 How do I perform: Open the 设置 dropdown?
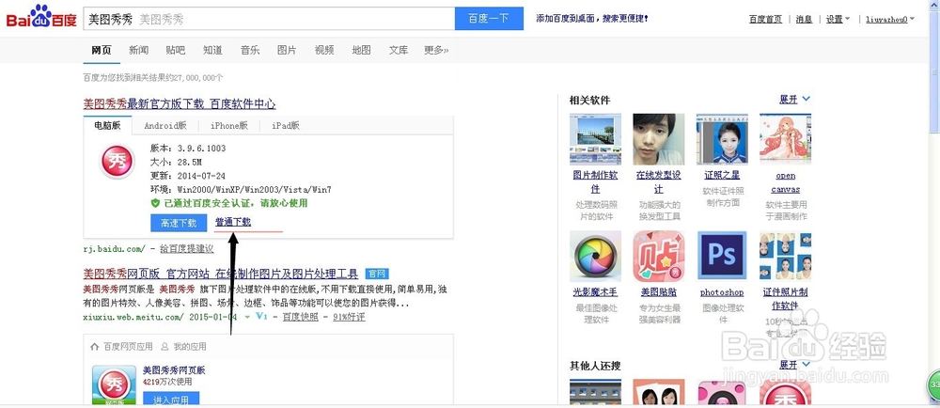click(x=838, y=19)
